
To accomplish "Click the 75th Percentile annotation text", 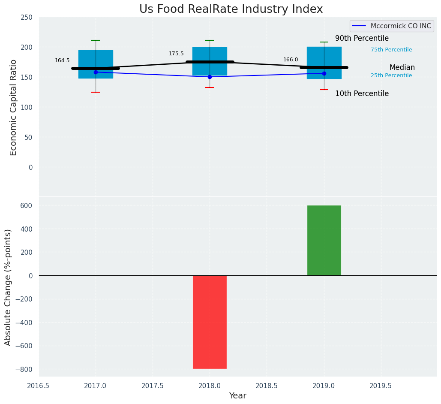I will point(391,50).
